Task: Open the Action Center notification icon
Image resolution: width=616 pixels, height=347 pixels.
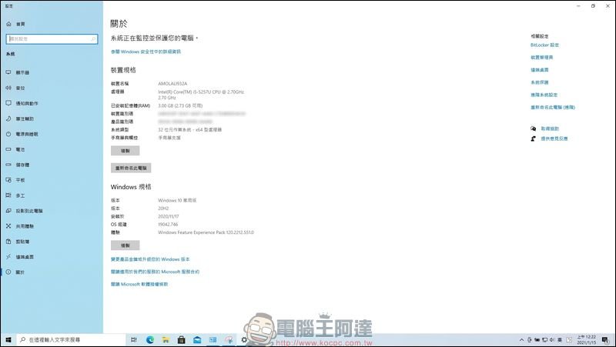Action: click(x=605, y=340)
